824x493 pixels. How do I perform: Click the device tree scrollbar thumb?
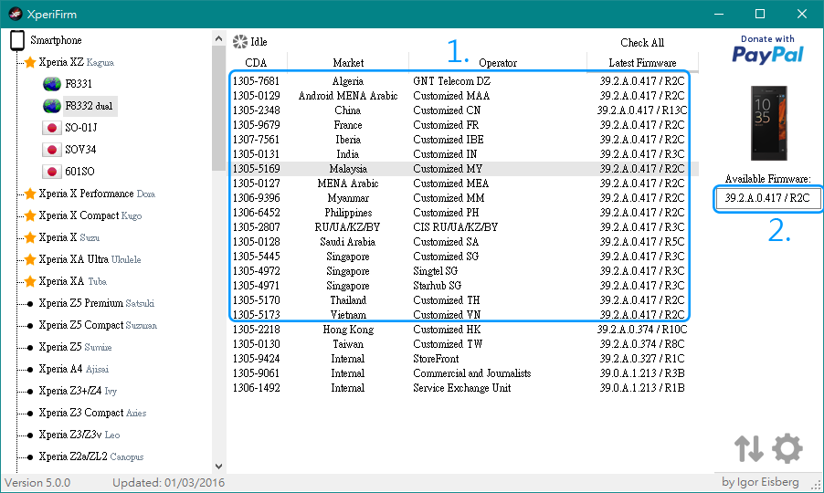pyautogui.click(x=218, y=109)
